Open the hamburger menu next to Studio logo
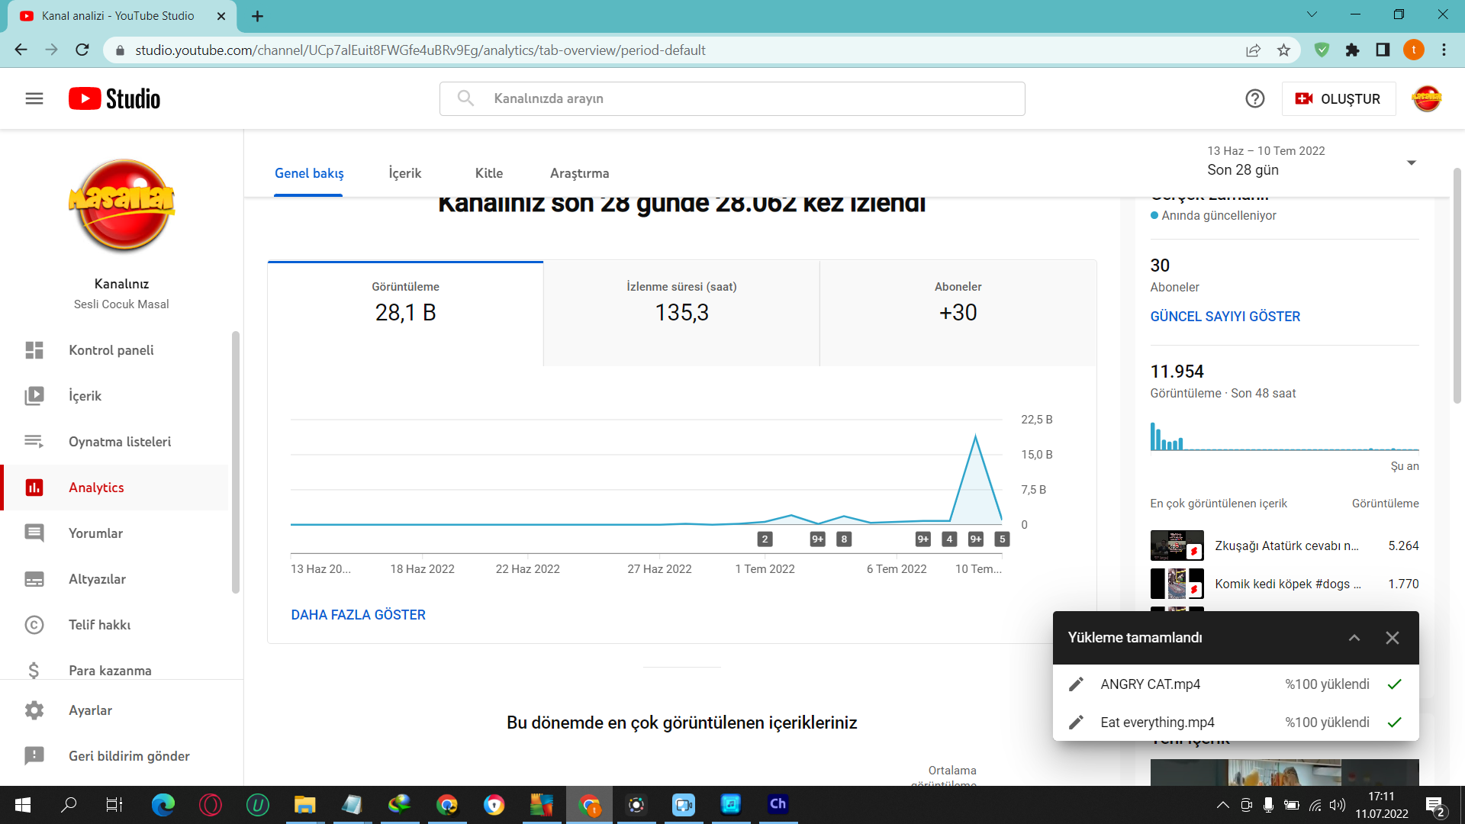Viewport: 1465px width, 824px height. pyautogui.click(x=34, y=98)
